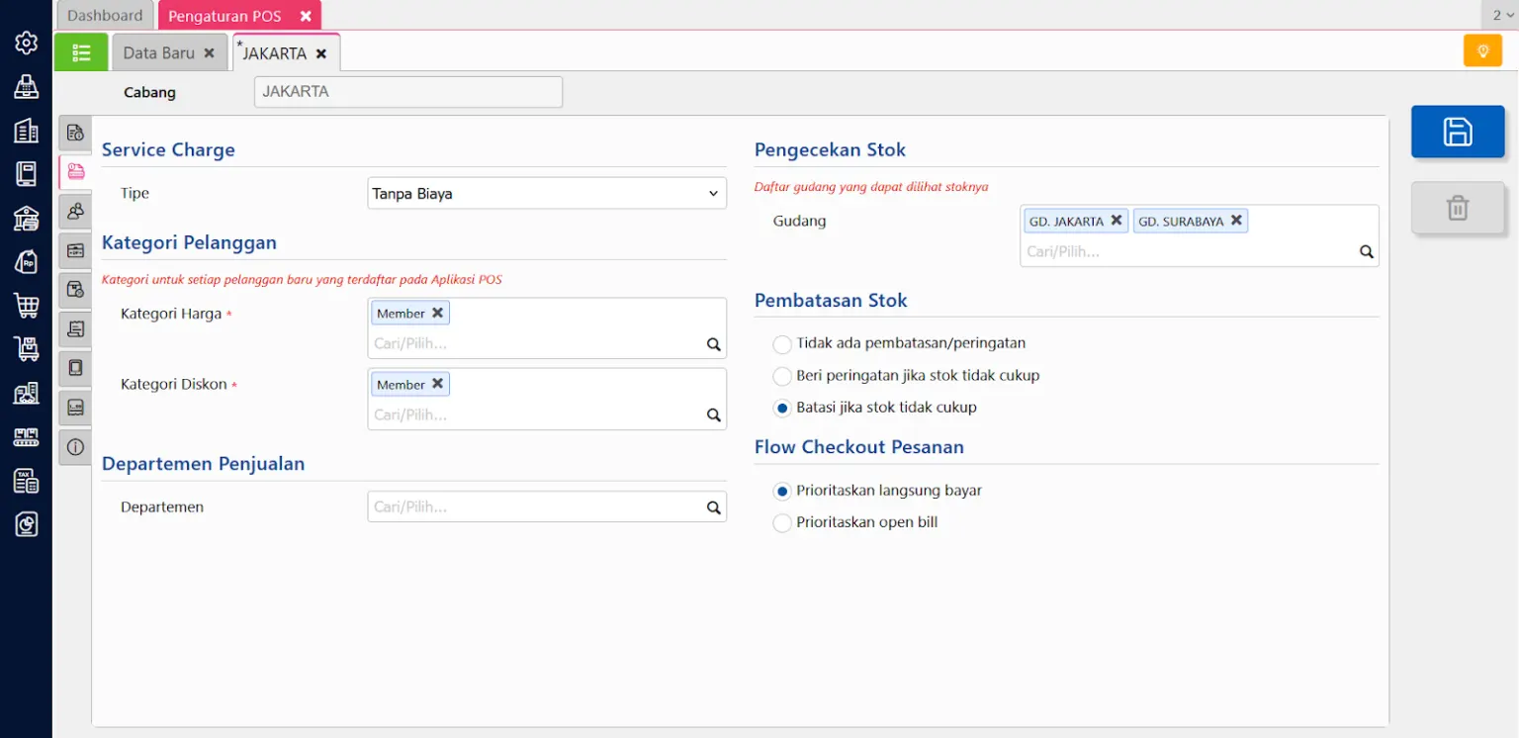
Task: Open the shopping cart sidebar icon
Action: 27,306
